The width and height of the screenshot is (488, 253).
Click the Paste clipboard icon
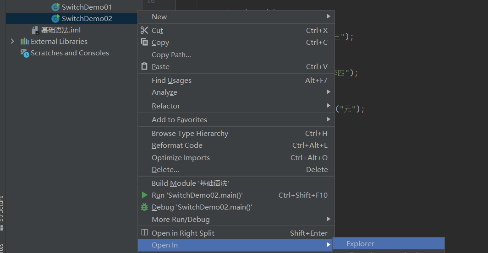(144, 67)
